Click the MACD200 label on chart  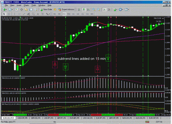[x=158, y=18]
